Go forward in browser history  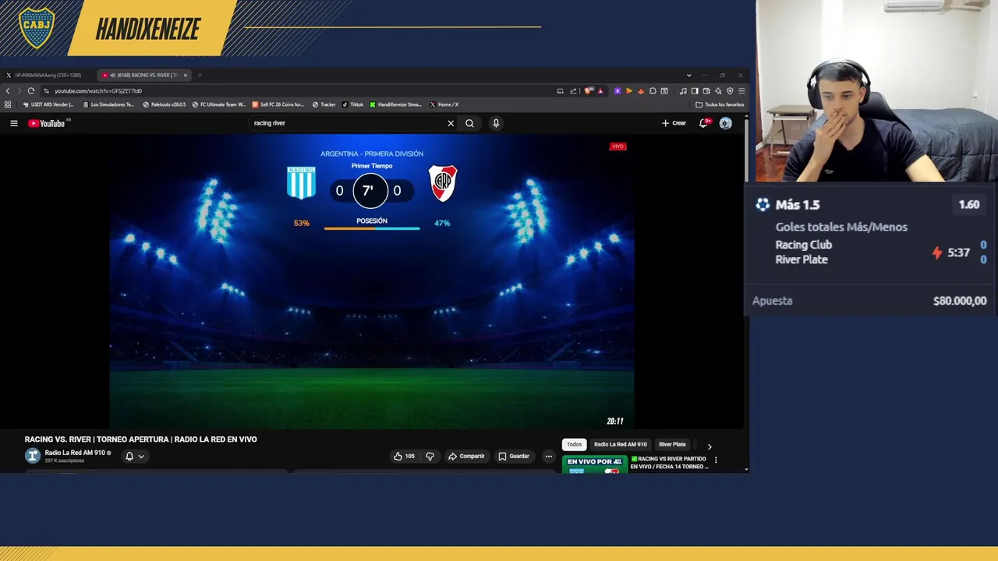[x=19, y=91]
